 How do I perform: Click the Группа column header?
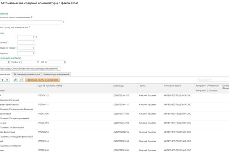coord(150,86)
